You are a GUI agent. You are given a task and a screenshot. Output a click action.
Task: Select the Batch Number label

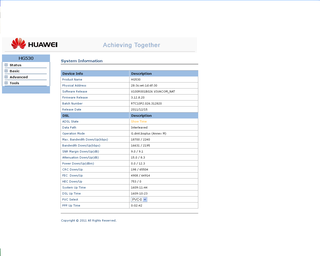click(x=72, y=103)
